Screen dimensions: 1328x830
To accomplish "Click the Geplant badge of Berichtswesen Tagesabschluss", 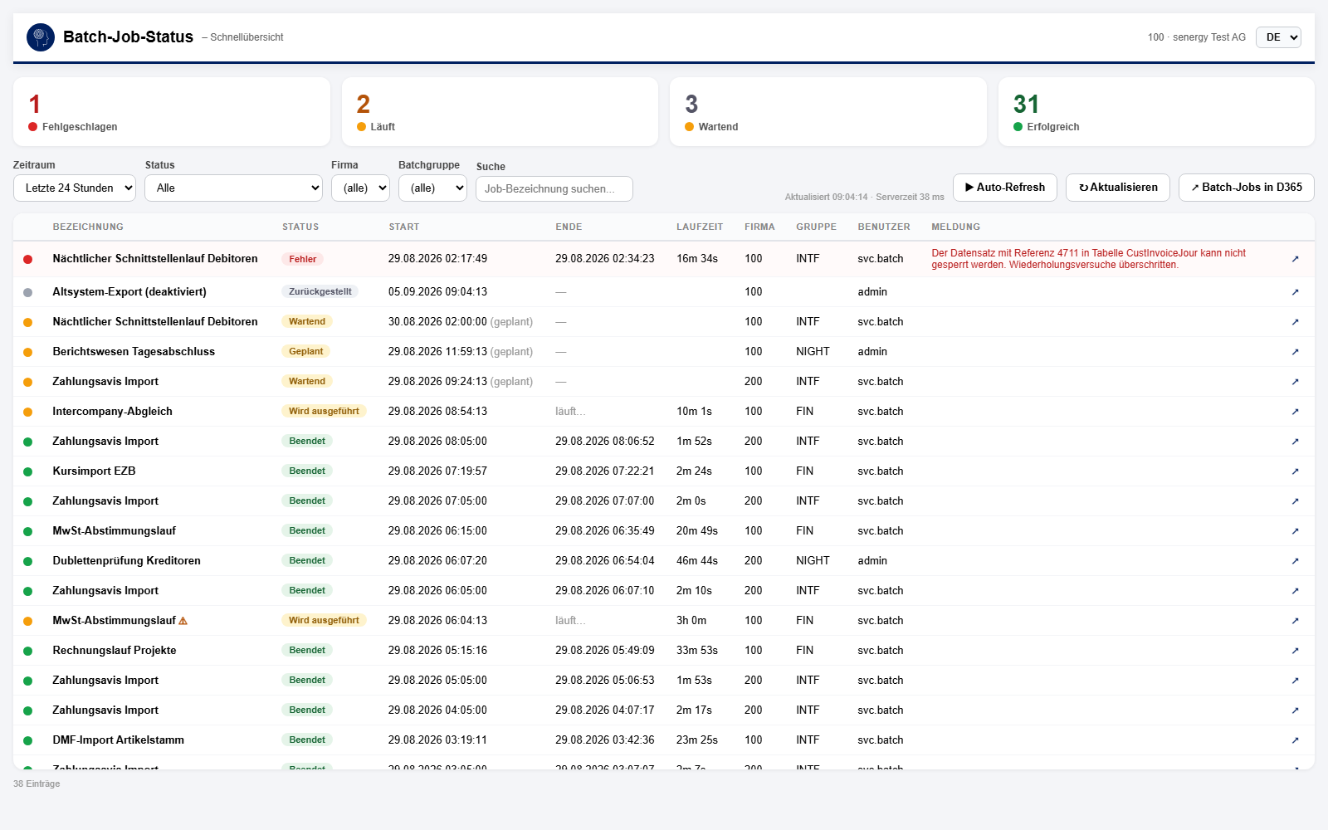I will tap(306, 352).
